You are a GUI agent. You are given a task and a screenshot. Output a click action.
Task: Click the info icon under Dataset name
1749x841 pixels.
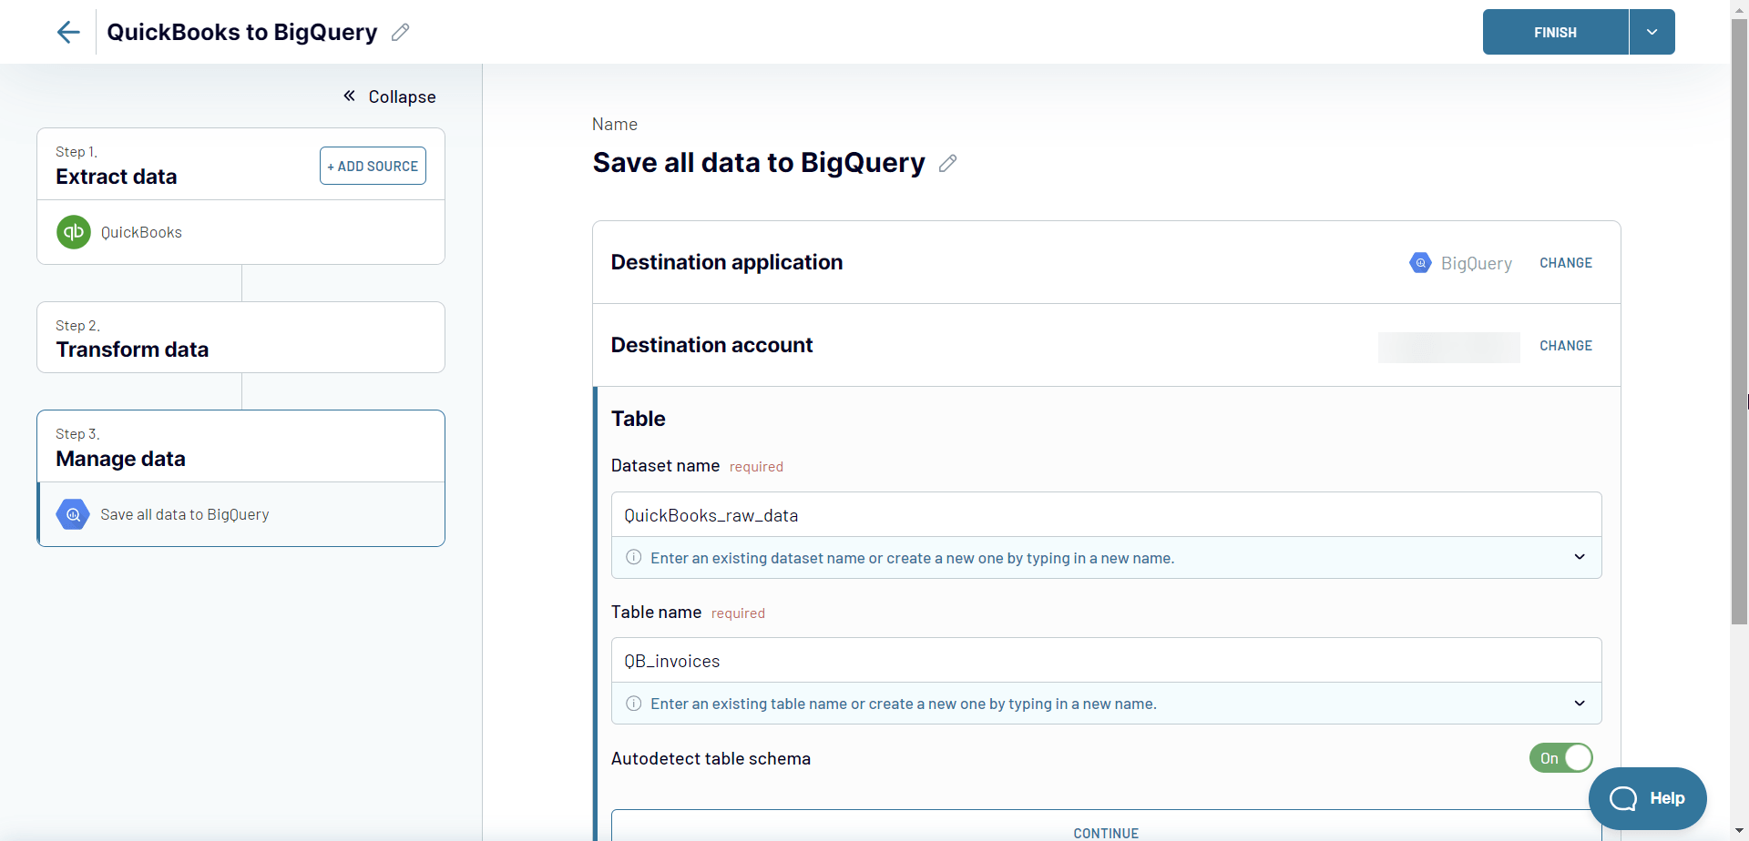634,557
